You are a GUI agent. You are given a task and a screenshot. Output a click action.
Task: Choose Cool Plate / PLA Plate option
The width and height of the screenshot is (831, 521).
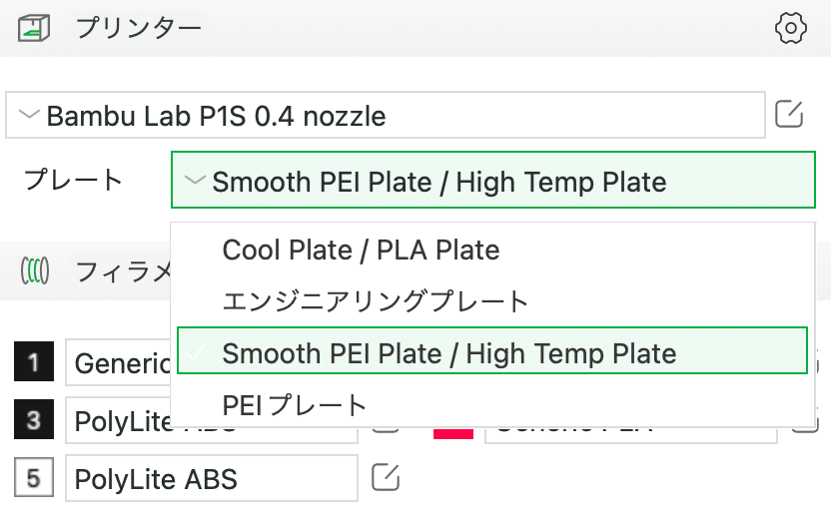coord(492,250)
